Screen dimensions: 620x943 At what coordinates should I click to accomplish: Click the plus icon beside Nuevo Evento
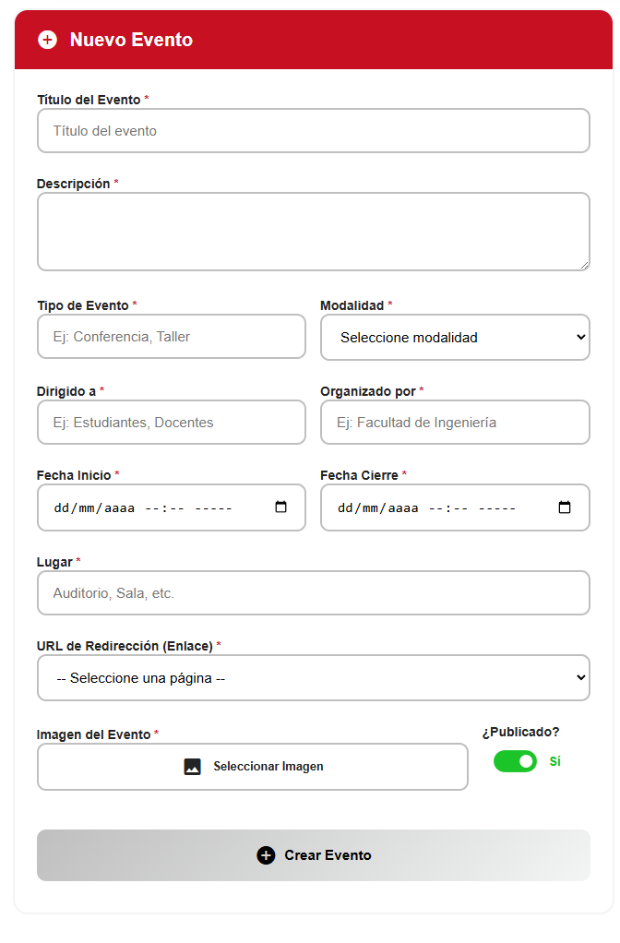(47, 40)
